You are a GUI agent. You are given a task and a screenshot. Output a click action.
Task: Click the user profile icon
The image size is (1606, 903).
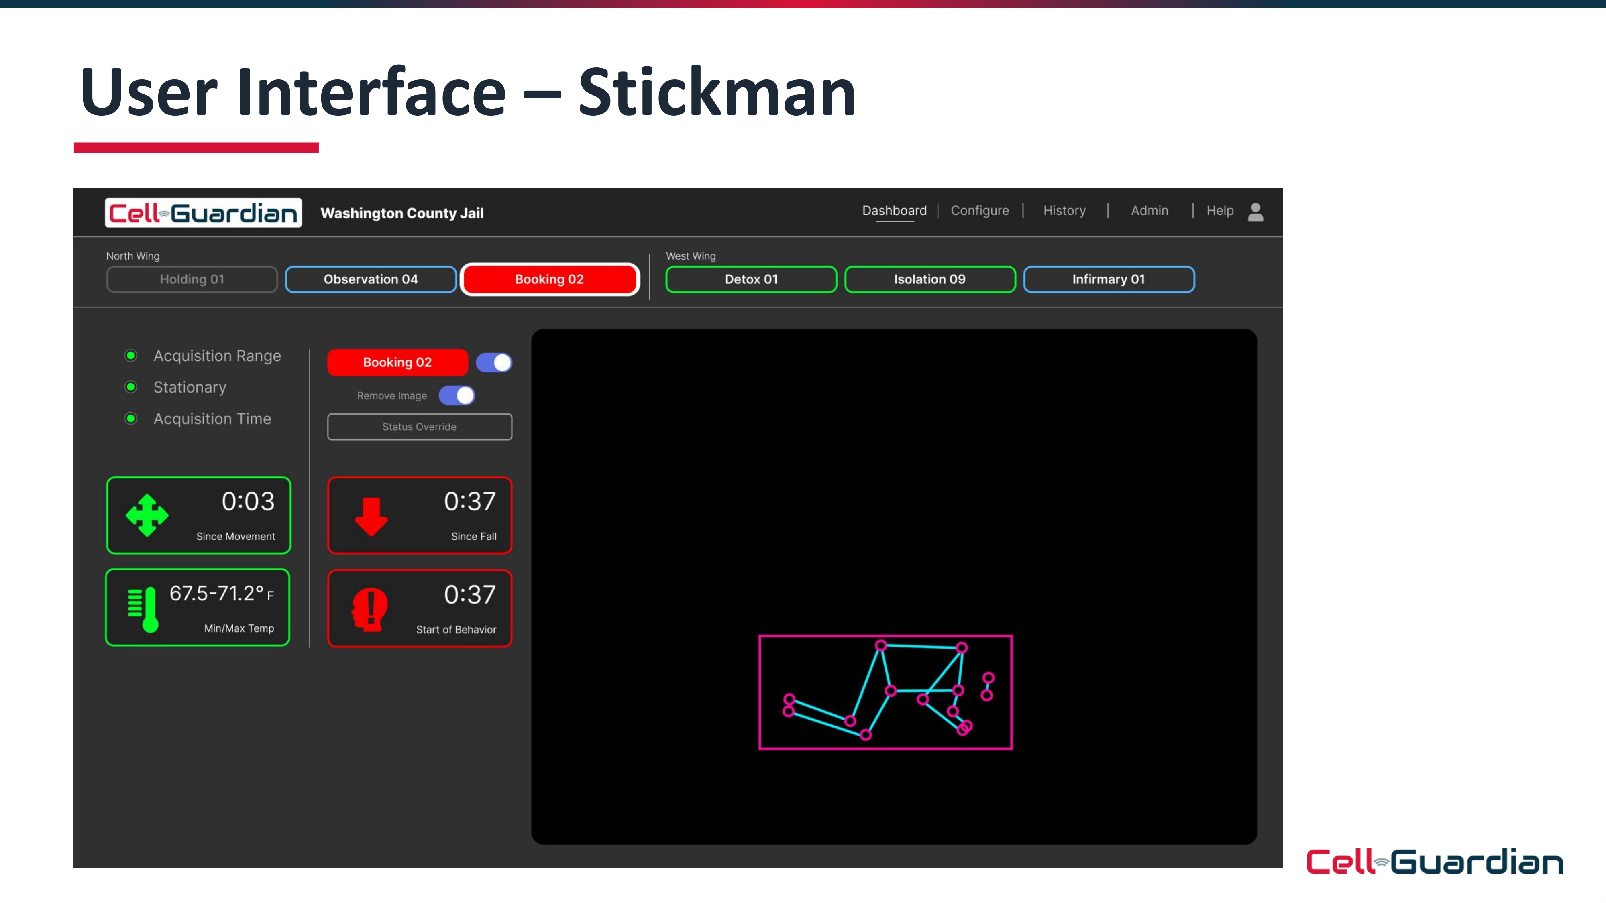coord(1255,212)
